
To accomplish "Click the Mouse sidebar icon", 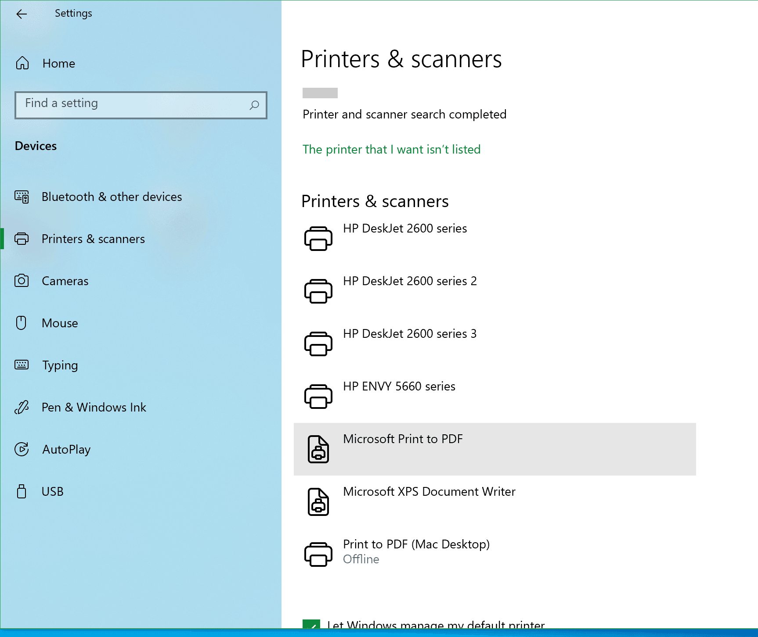I will pyautogui.click(x=22, y=323).
